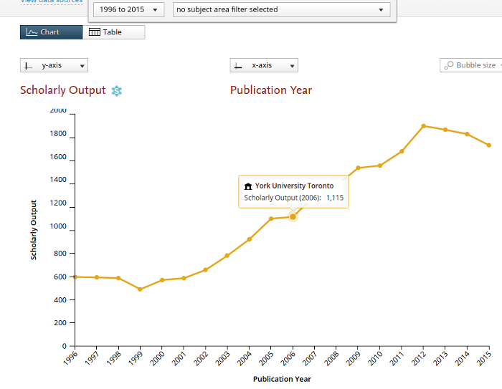Click the 2006 x-axis year label
Viewport: 502px width, 389px height.
[288, 358]
